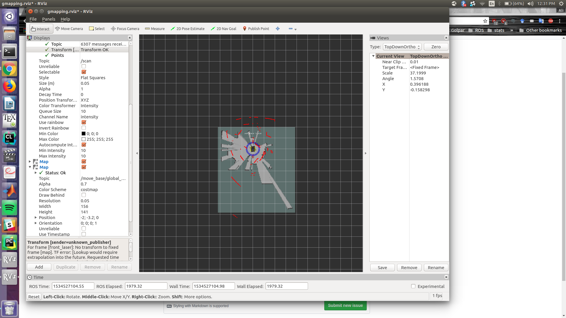566x318 pixels.
Task: Select the Interact tool
Action: pos(41,29)
